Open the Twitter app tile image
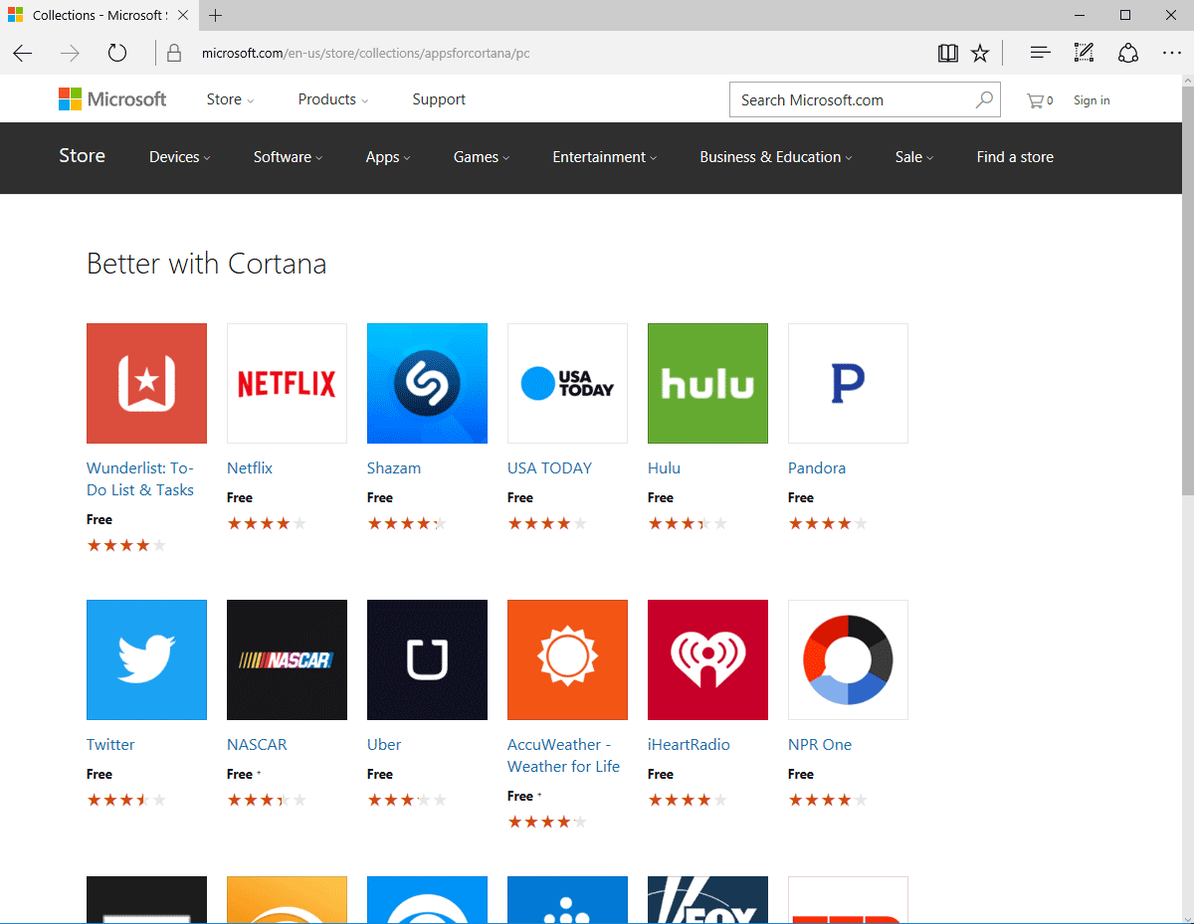Screen dimensions: 1194x924 pyautogui.click(x=146, y=659)
